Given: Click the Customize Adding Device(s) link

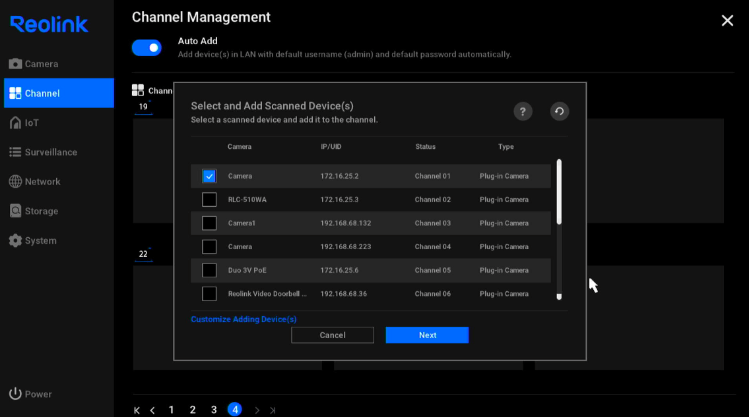Looking at the screenshot, I should tap(244, 320).
